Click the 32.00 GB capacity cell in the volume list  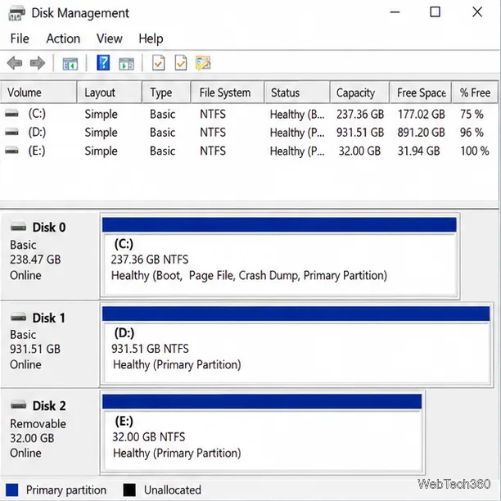[x=359, y=151]
